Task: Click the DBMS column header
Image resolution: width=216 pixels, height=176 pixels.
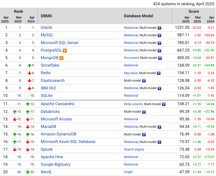Action: [46, 16]
